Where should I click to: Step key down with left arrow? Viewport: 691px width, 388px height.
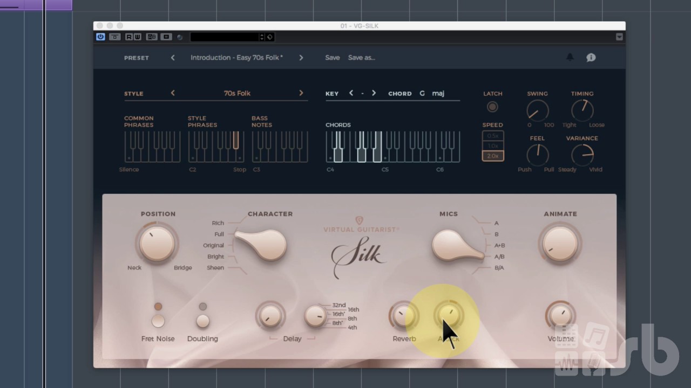(x=351, y=93)
